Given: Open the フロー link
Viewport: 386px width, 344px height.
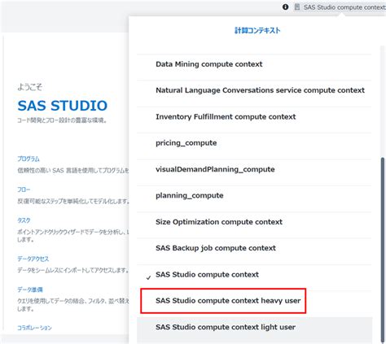Looking at the screenshot, I should click(24, 189).
